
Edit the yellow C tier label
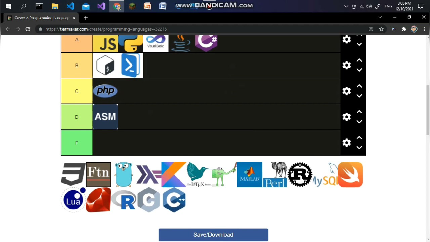[x=77, y=91]
